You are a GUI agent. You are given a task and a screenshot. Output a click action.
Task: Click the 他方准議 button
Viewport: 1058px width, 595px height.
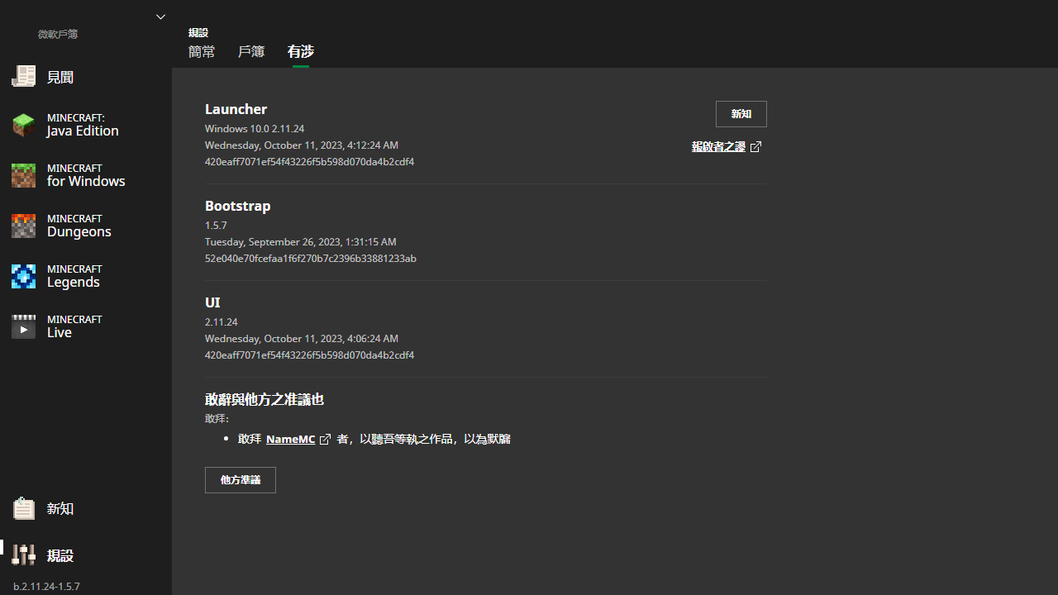(241, 480)
